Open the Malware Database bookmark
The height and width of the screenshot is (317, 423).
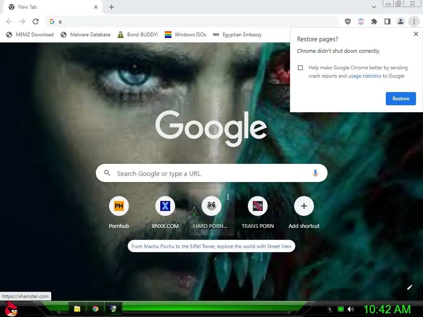pos(86,35)
